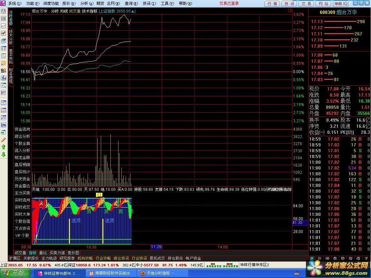Image resolution: width=371 pixels, height=278 pixels.
Task: Click the yellow tree structure icon
Action: (3, 56)
